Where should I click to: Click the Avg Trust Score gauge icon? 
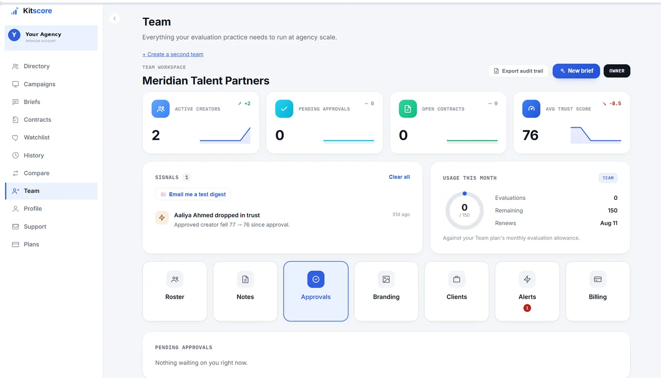[x=532, y=109]
